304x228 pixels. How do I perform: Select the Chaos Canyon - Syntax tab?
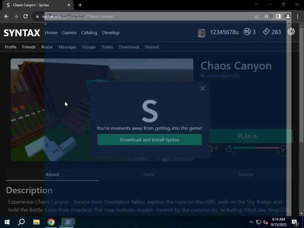click(38, 5)
